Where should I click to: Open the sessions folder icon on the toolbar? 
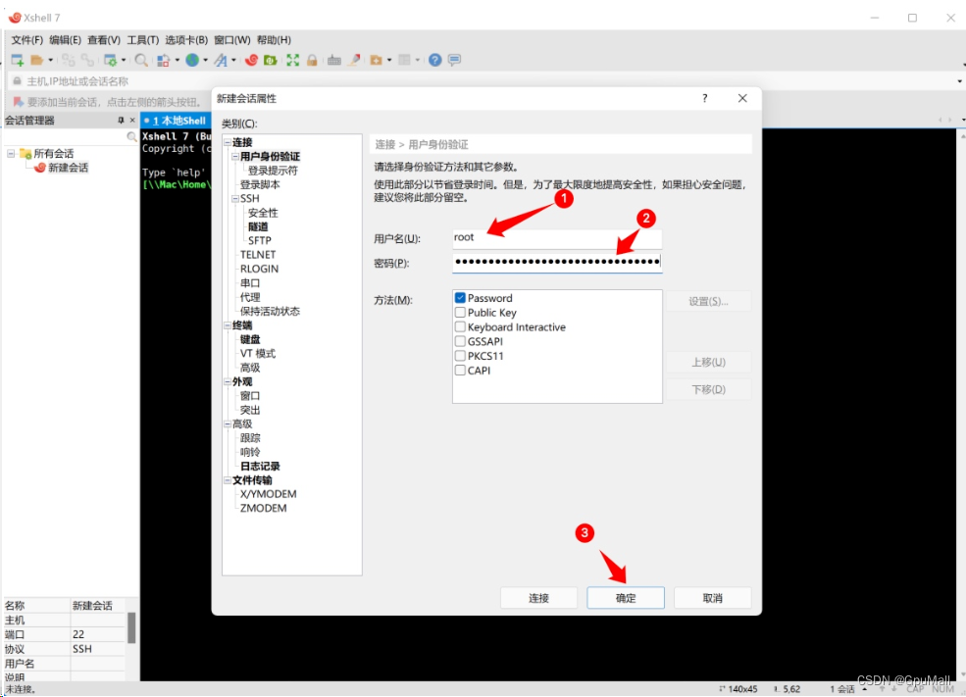coord(37,60)
